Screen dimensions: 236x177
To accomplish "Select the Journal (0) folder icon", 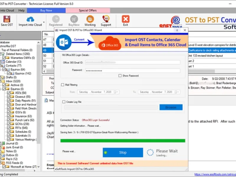I will [x=3, y=143].
